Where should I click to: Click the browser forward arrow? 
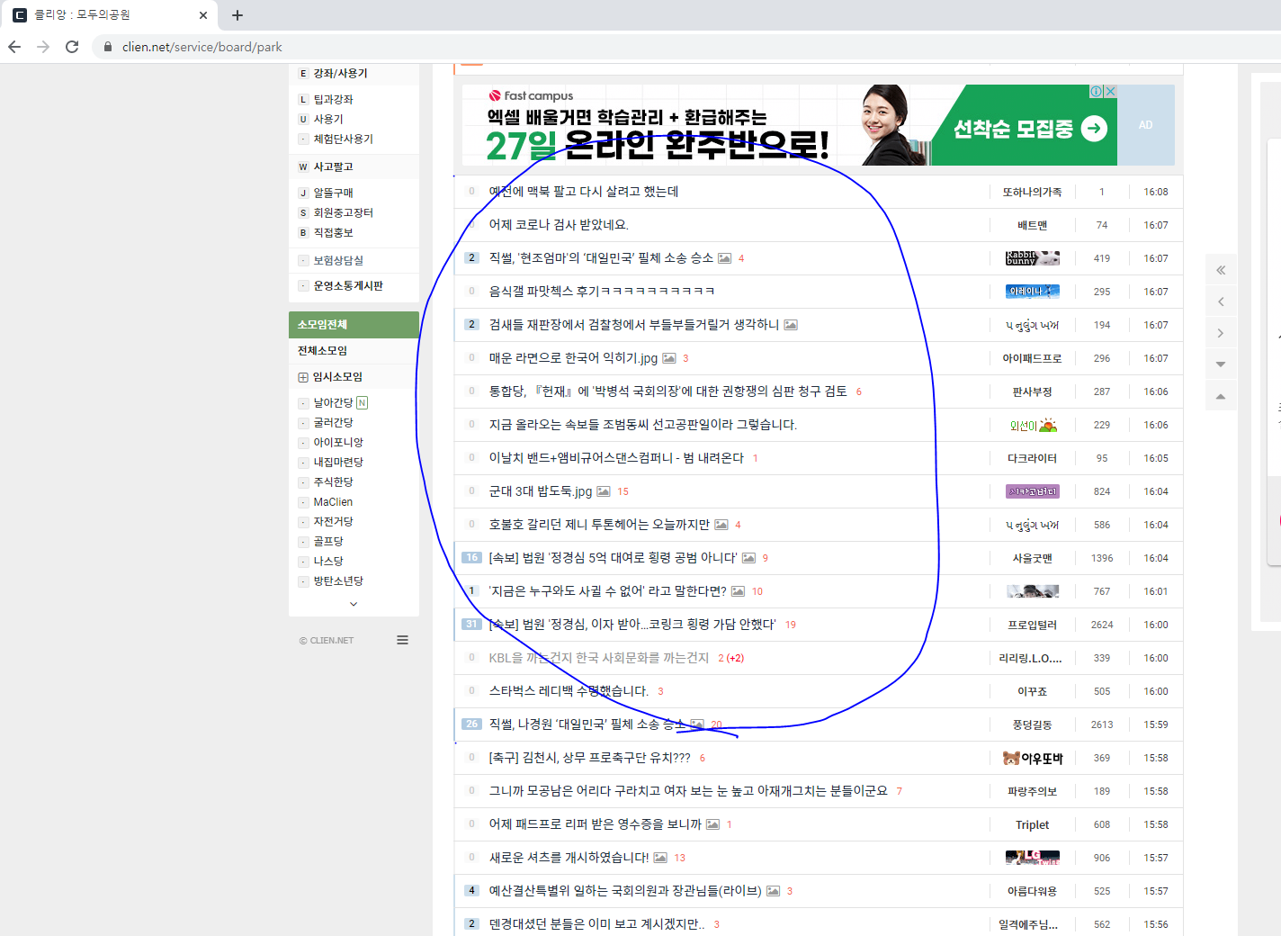(43, 47)
